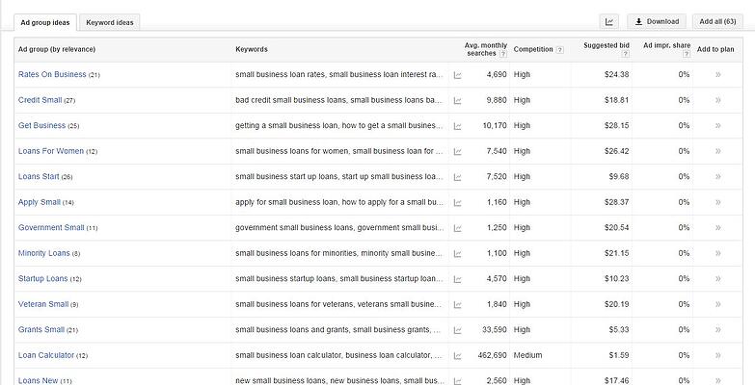The image size is (755, 385).
Task: Open the Government Small ad group
Action: pyautogui.click(x=51, y=227)
